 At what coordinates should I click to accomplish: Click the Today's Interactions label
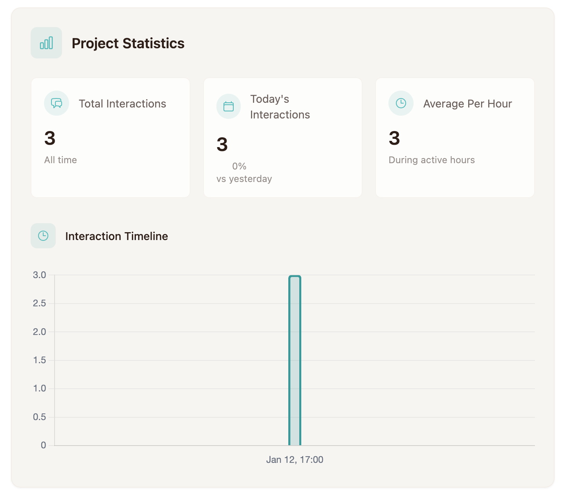coord(280,107)
